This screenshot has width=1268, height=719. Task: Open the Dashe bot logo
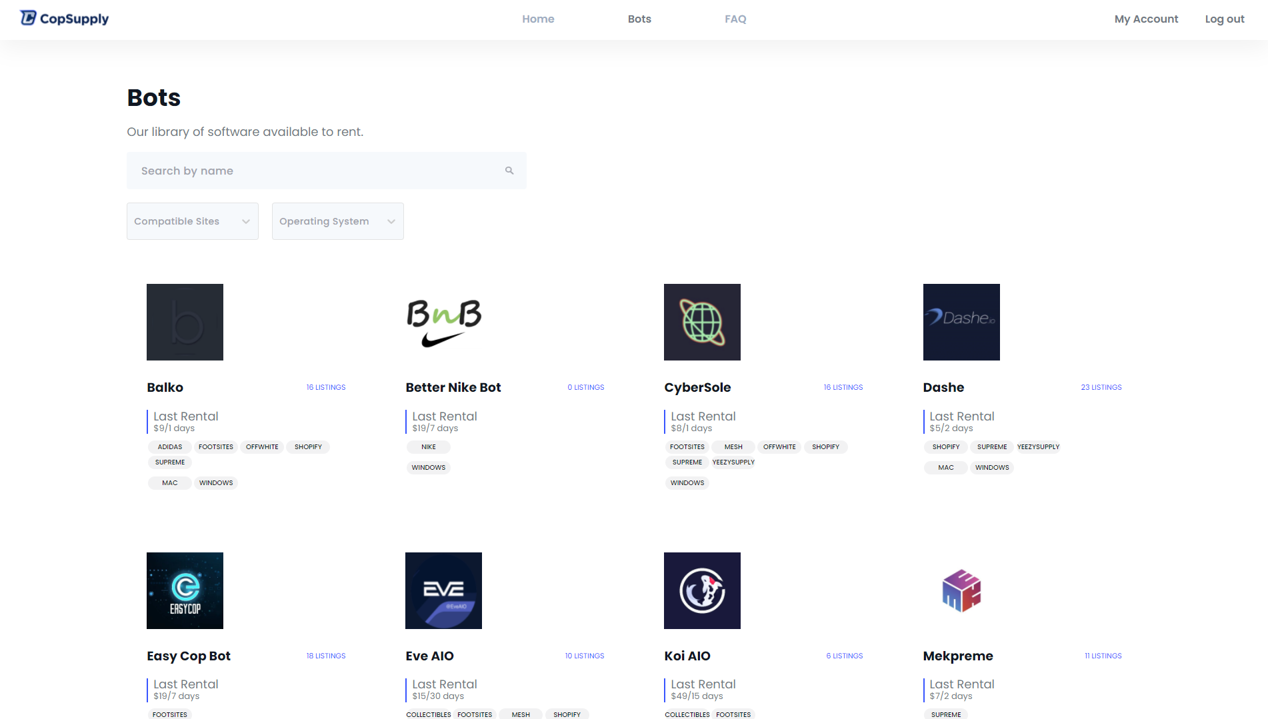[961, 322]
